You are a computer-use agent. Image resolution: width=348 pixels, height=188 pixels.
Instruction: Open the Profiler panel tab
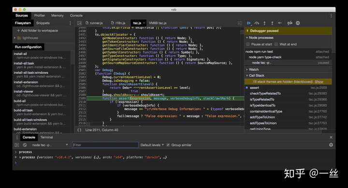[40, 15]
